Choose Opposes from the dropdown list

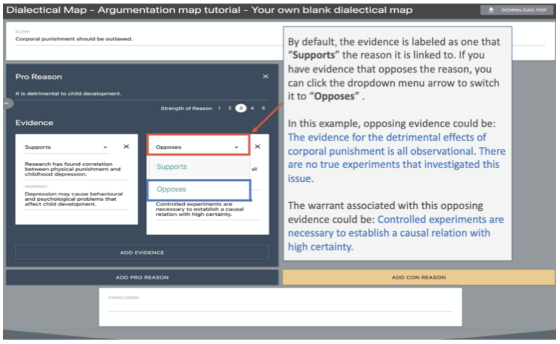click(x=172, y=189)
